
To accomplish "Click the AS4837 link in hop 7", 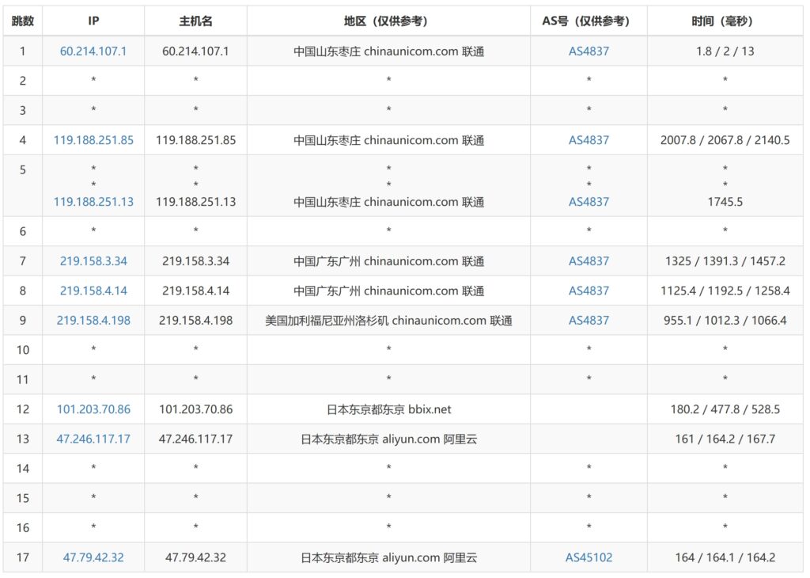I will [x=589, y=261].
